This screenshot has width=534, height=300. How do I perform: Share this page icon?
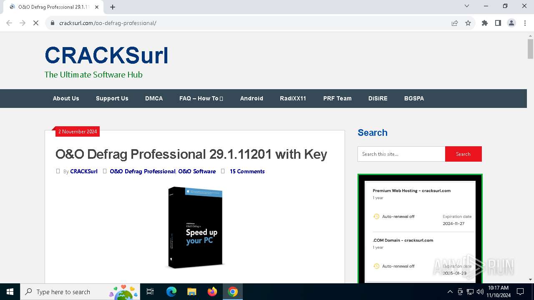point(455,23)
